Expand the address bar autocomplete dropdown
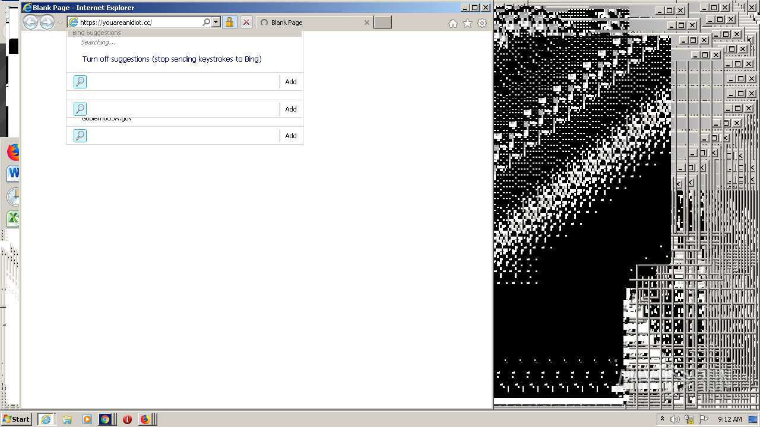Viewport: 760px width, 427px height. click(216, 23)
